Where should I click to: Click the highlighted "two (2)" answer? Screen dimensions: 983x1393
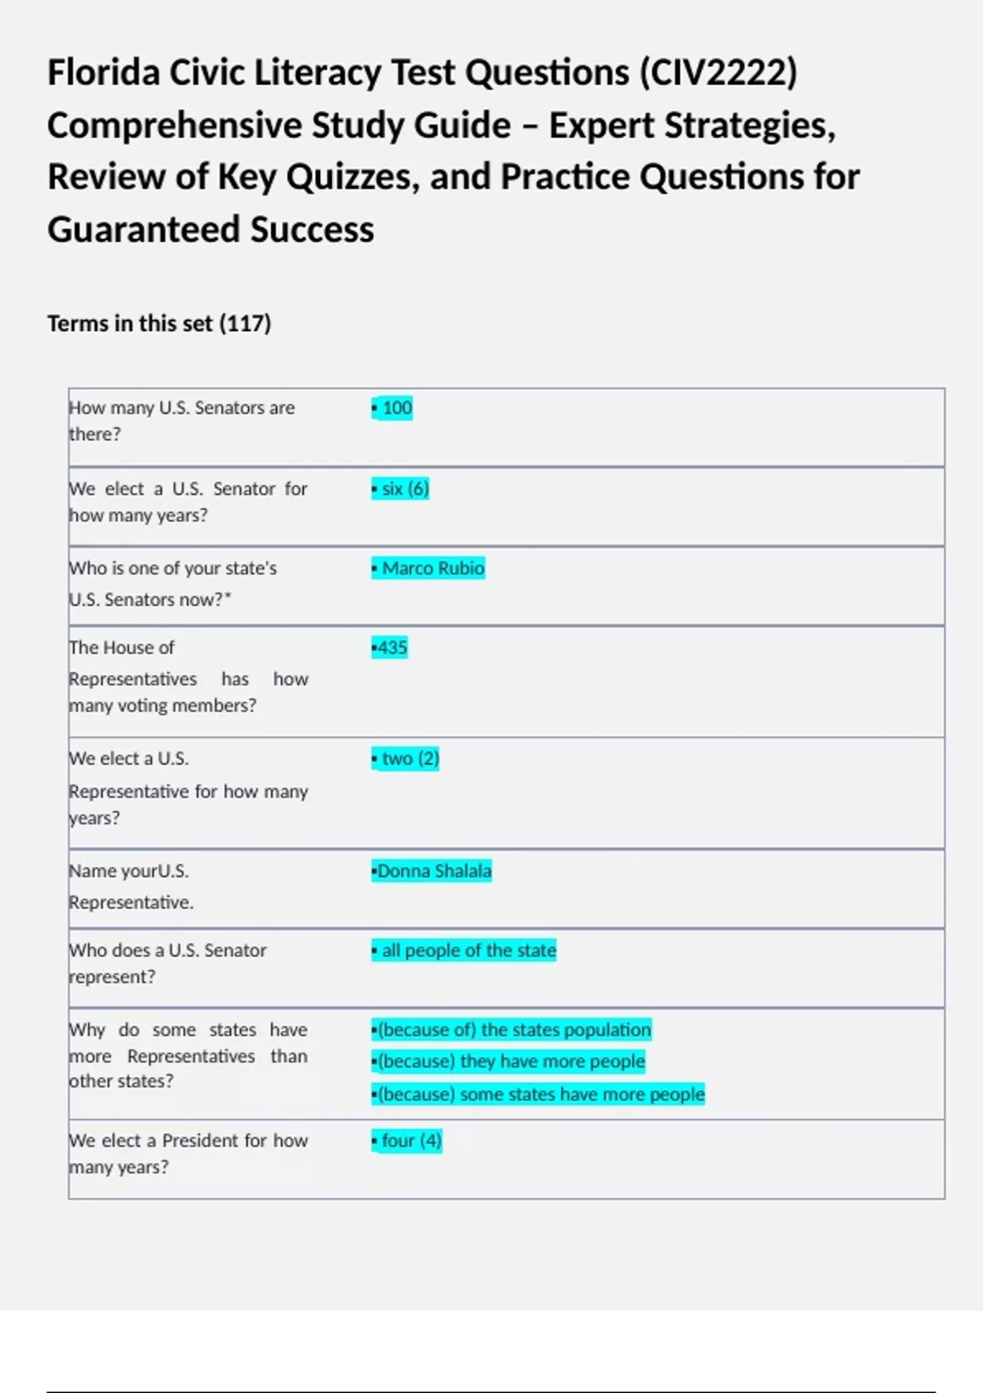coord(405,759)
